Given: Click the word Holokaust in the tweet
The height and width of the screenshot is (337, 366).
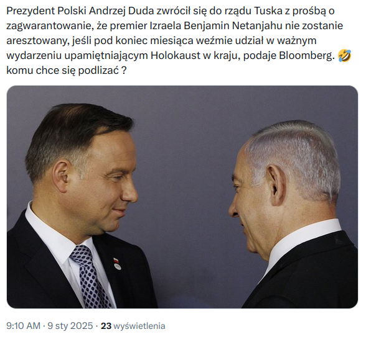Looking at the screenshot, I should click(x=176, y=56).
